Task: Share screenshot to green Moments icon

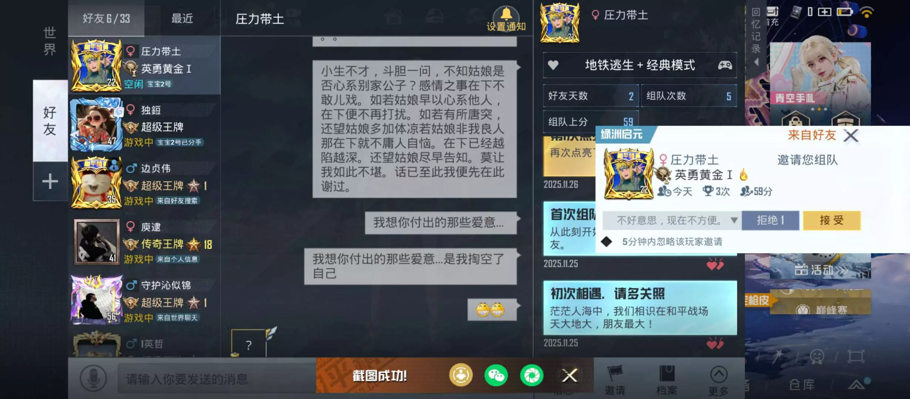Action: click(532, 376)
